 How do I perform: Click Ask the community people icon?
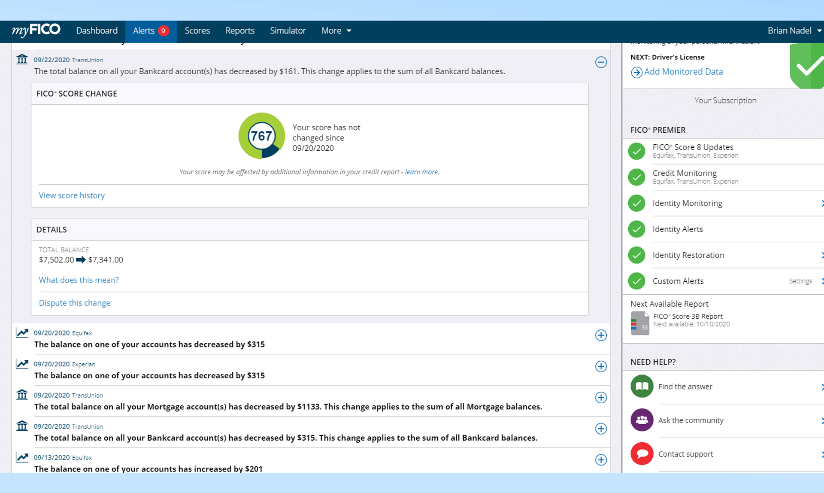[642, 420]
